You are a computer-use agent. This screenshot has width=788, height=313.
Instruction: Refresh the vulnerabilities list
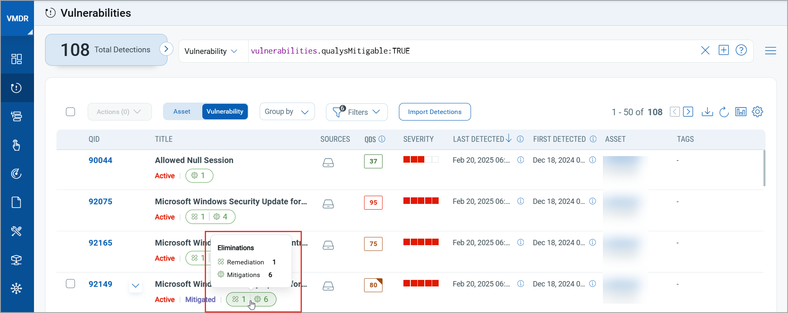724,112
